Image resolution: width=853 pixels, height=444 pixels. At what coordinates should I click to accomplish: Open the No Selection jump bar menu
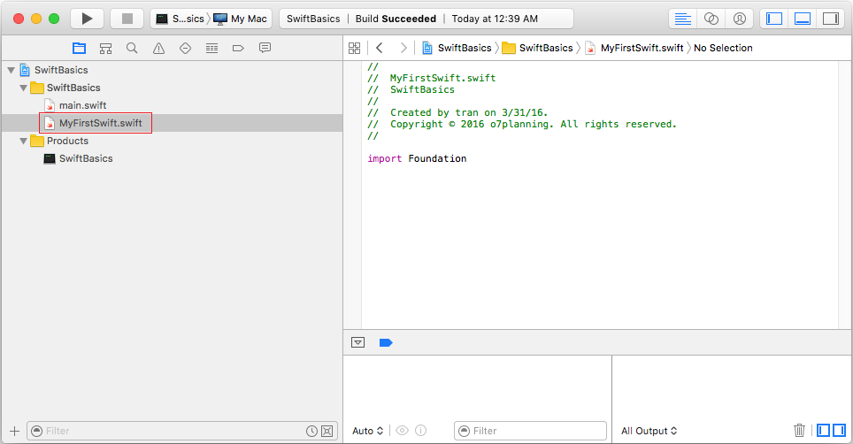point(723,49)
